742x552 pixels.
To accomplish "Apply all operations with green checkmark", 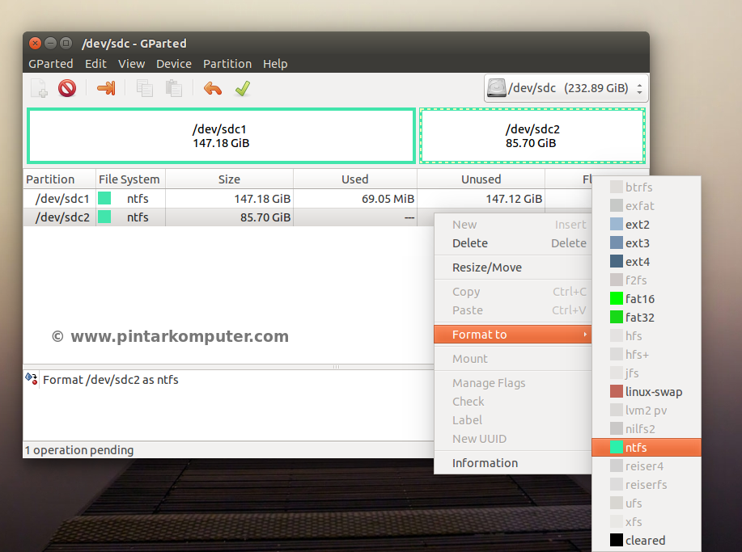I will coord(242,88).
